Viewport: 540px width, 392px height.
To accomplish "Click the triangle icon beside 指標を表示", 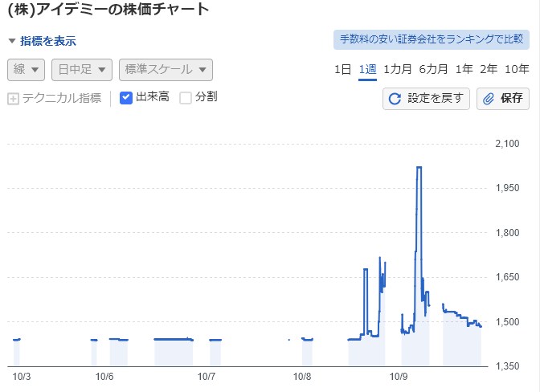I will 12,41.
